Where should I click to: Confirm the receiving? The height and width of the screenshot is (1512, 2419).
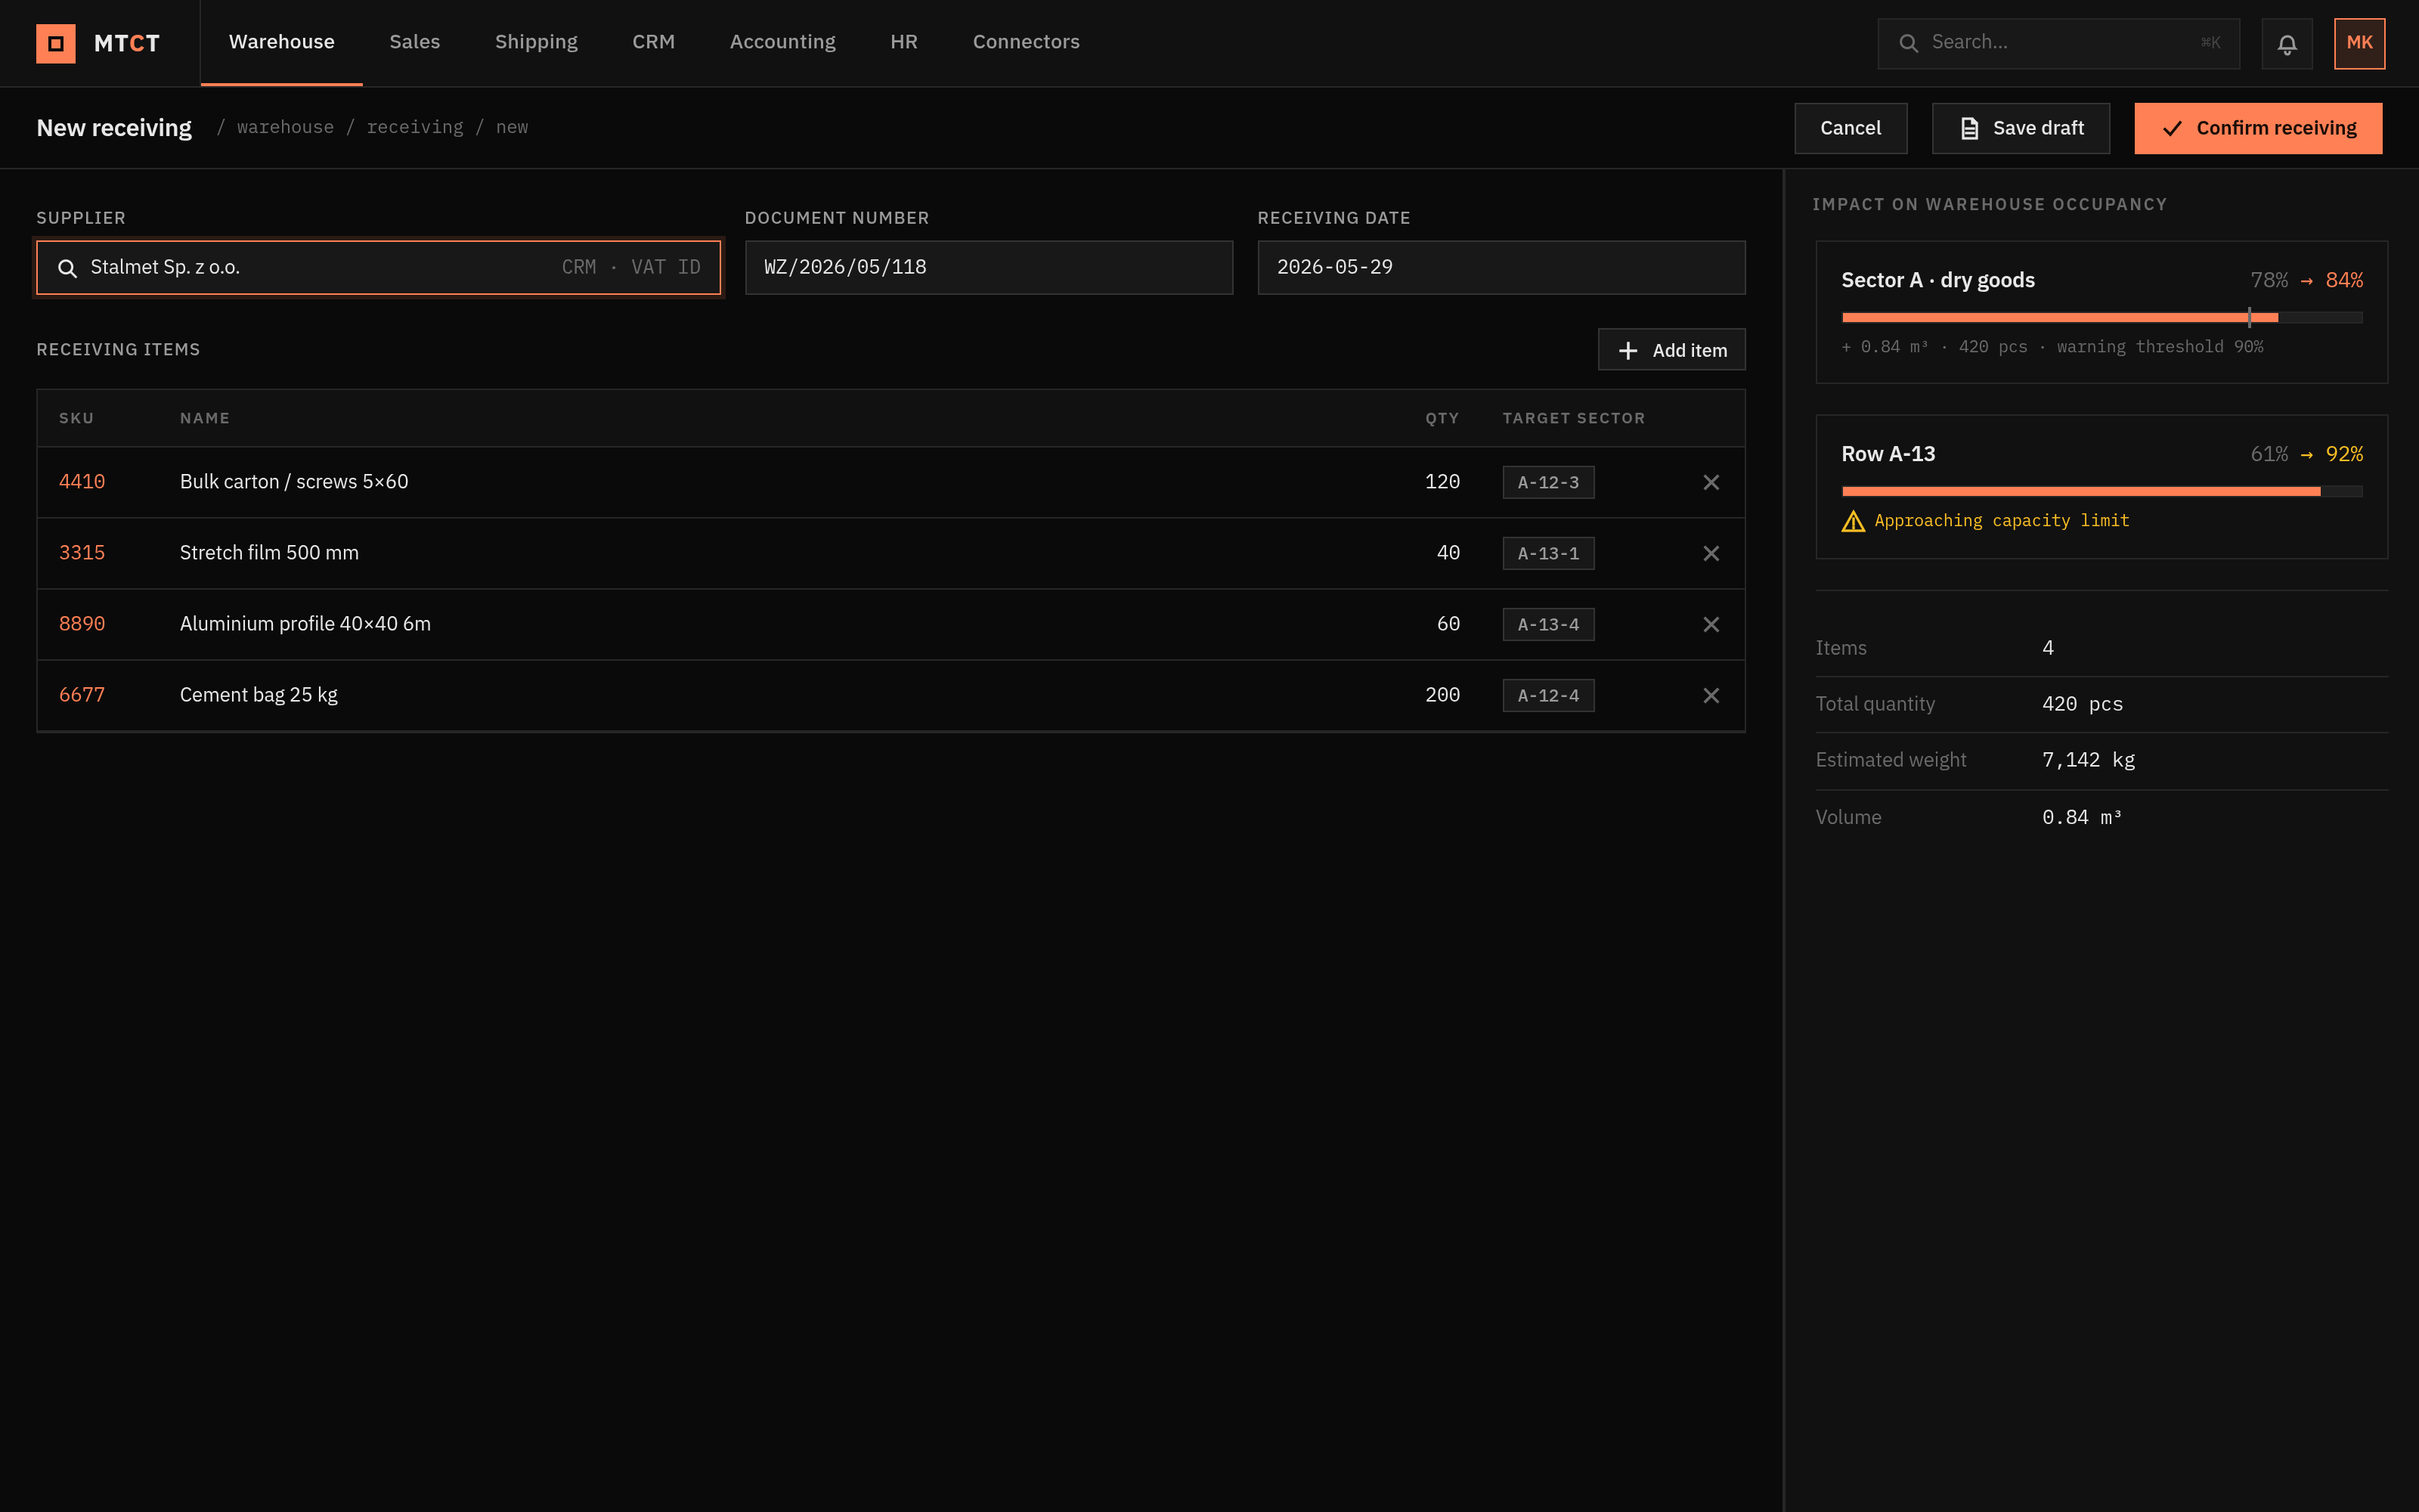tap(2258, 128)
